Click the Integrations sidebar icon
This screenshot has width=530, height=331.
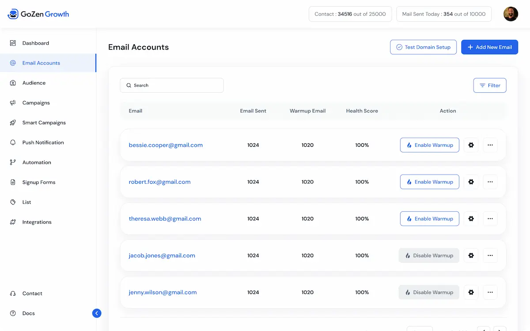12,222
